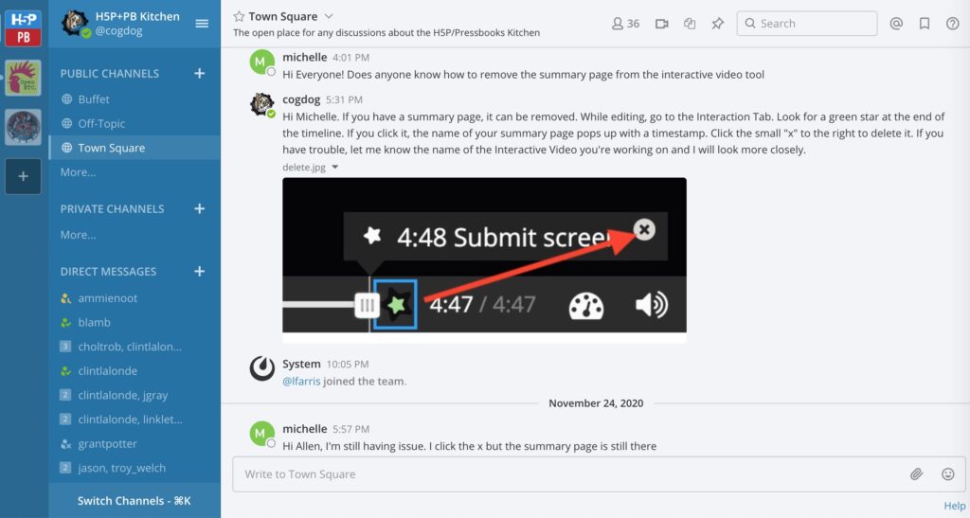Add a new team with plus button

tap(23, 176)
